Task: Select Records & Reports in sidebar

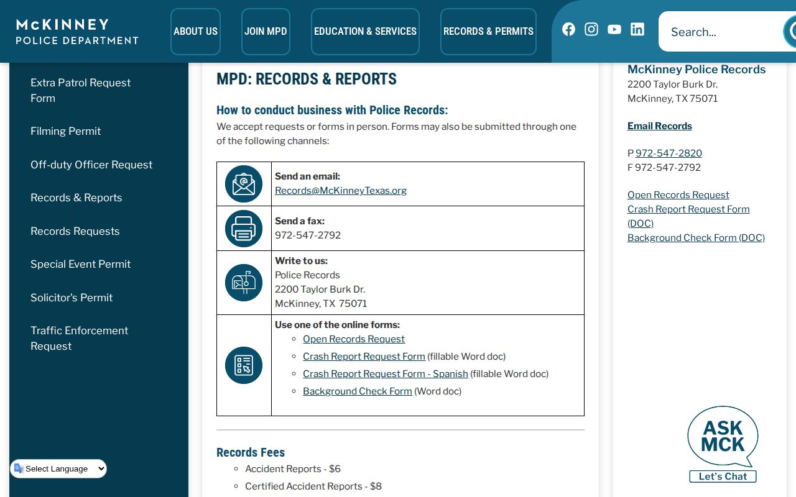Action: pyautogui.click(x=76, y=198)
